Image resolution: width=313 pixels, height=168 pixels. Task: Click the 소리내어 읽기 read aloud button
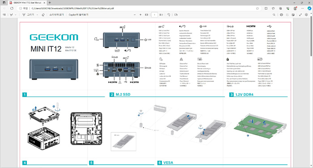(x=56, y=15)
